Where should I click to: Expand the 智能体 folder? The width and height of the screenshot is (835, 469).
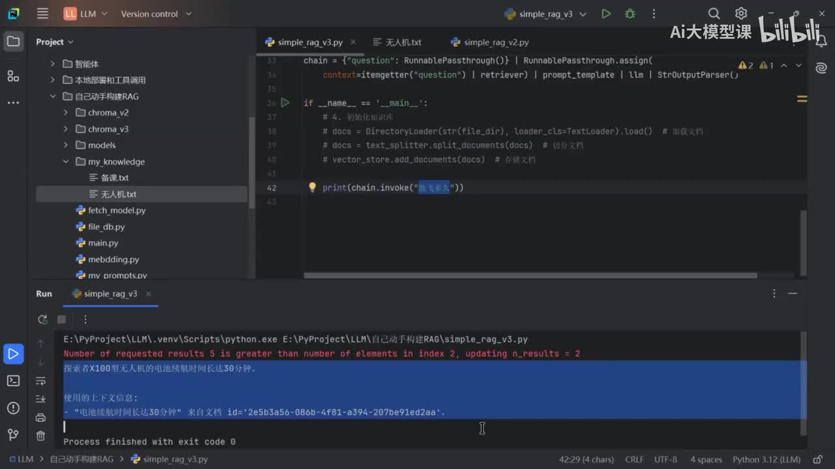click(53, 64)
